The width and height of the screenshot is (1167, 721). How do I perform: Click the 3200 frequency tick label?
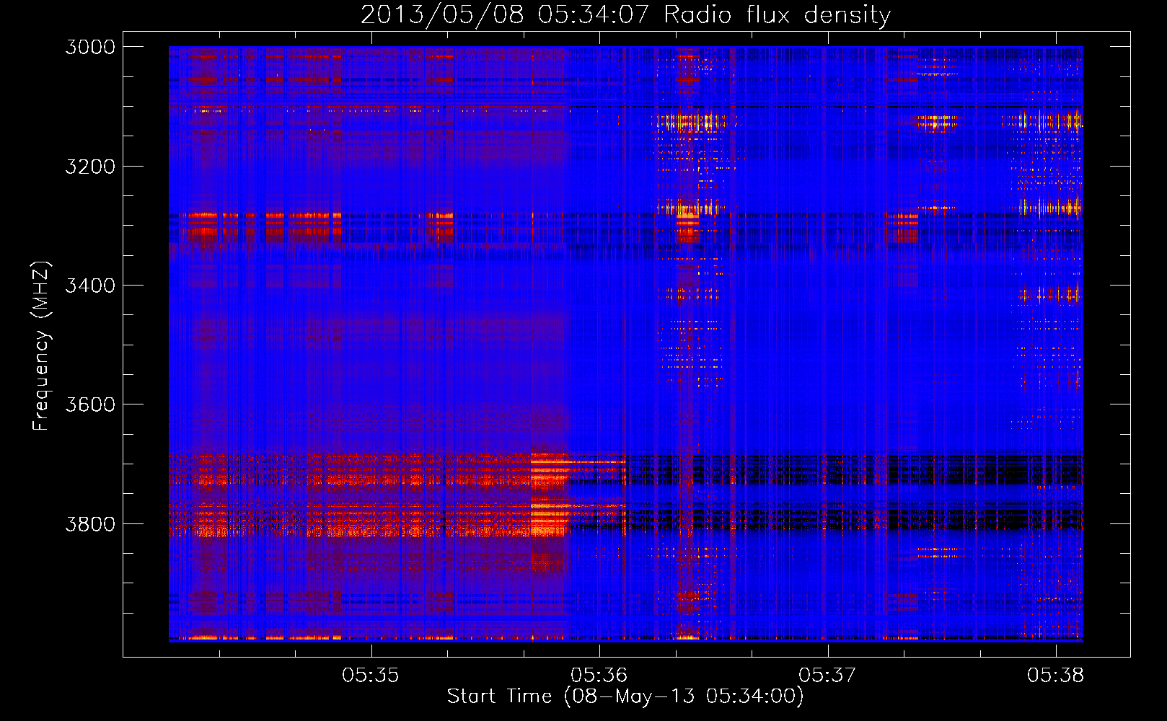point(90,167)
